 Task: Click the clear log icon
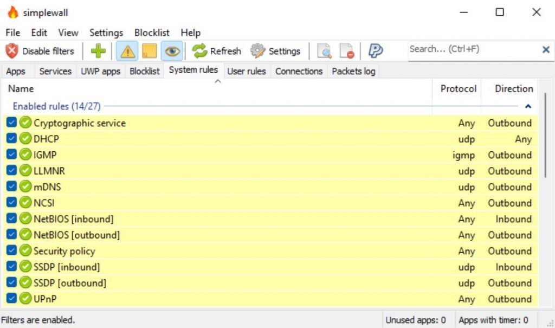345,50
